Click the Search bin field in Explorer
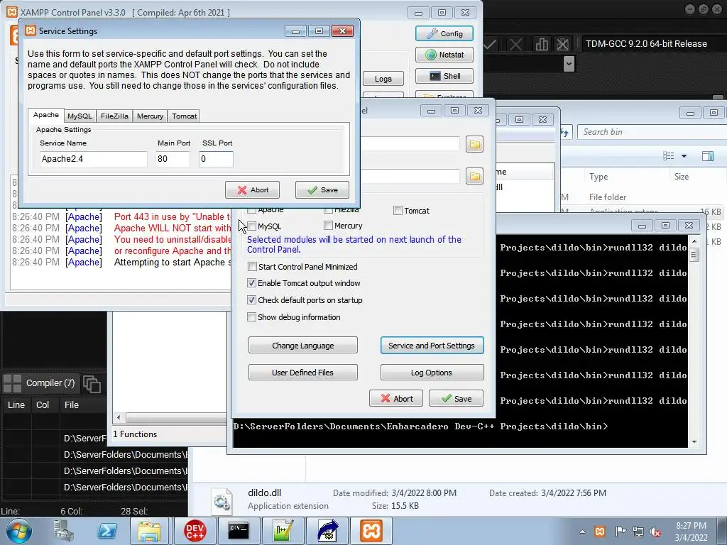 click(652, 132)
